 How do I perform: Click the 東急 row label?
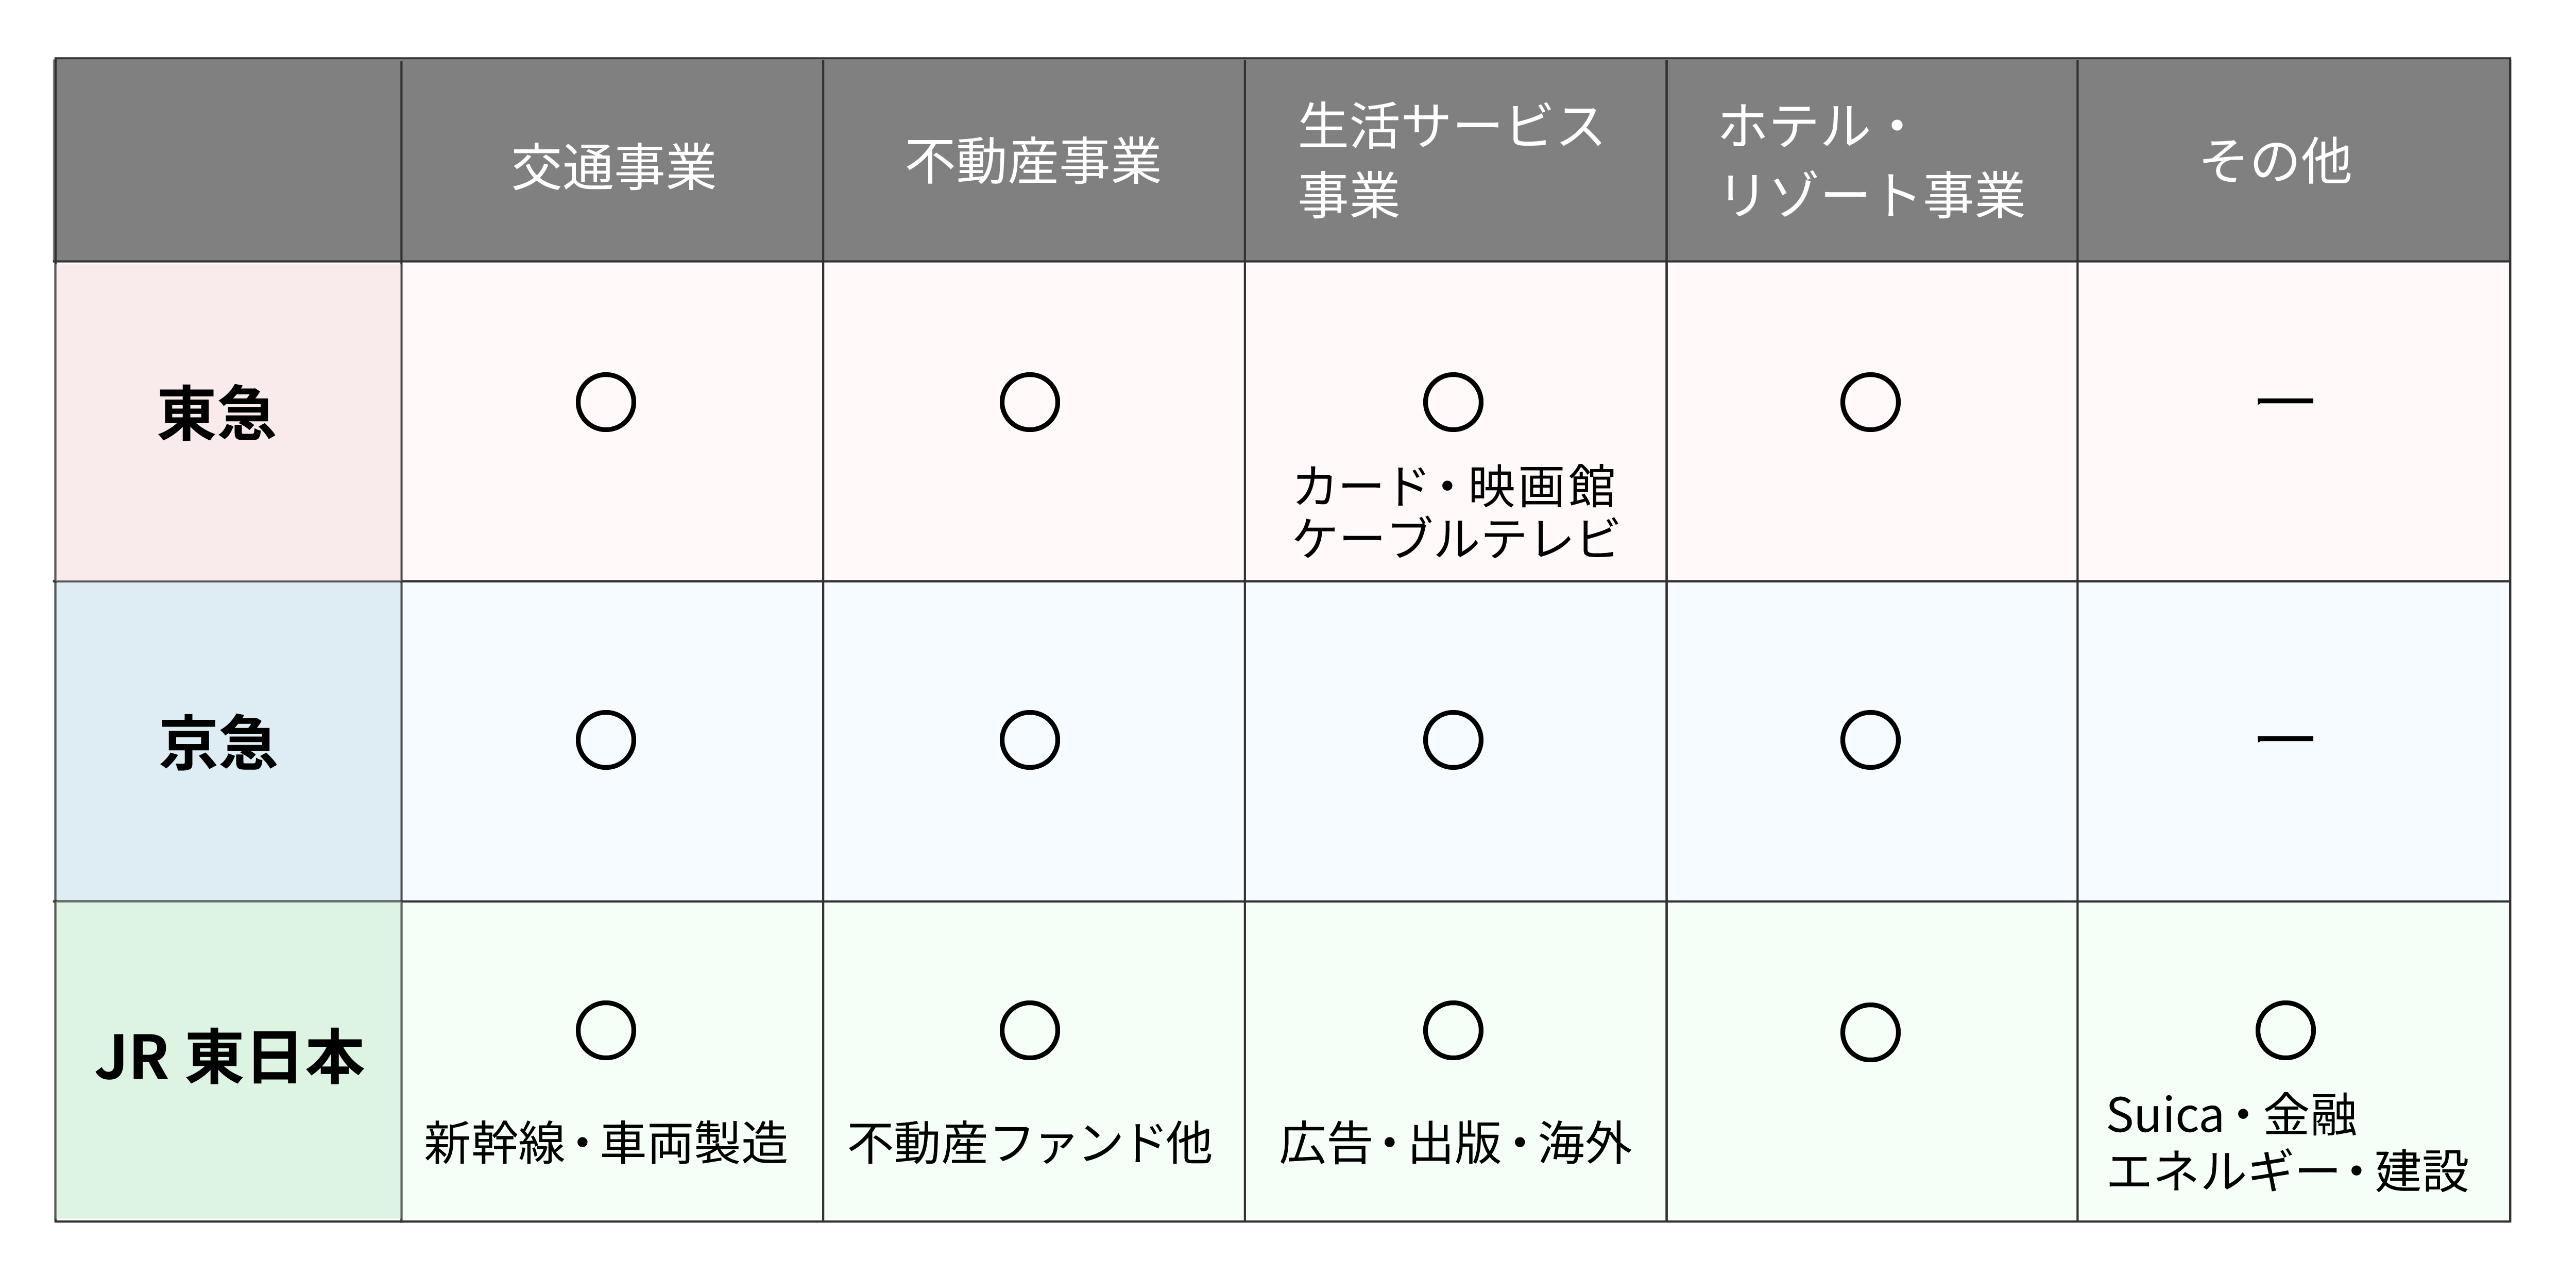coord(217,413)
